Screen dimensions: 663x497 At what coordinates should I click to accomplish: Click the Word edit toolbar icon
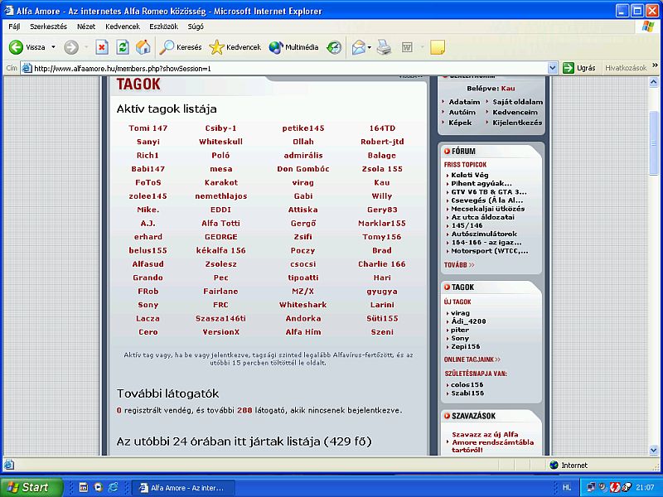coord(407,47)
